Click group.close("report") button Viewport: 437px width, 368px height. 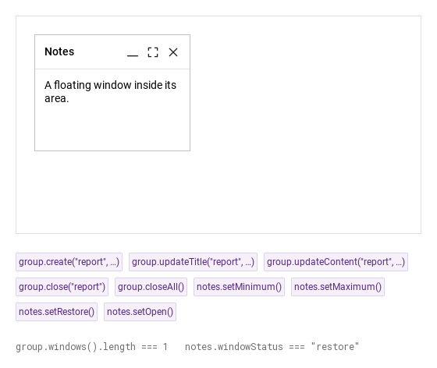(62, 287)
